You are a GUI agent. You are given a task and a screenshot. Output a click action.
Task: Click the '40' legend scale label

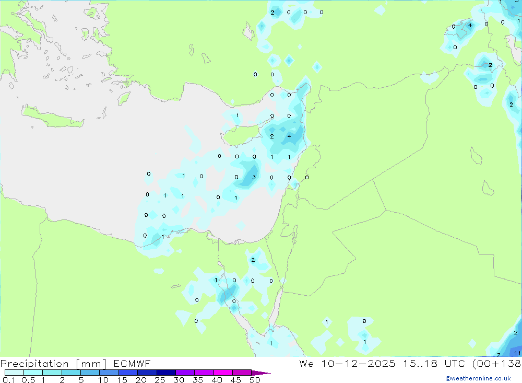tap(217, 380)
